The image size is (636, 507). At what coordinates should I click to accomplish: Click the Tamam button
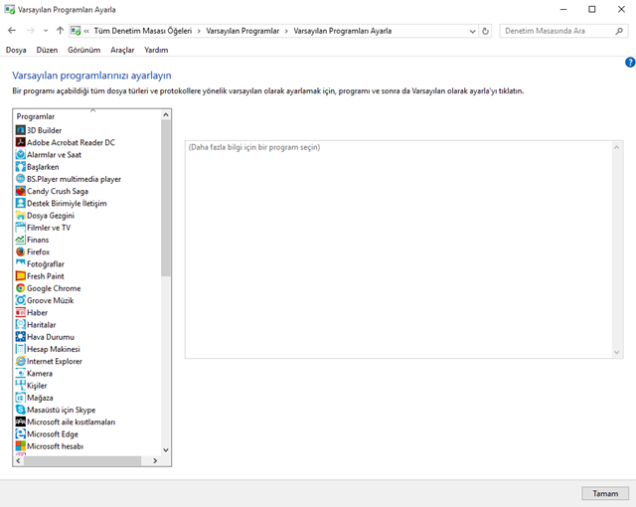605,493
